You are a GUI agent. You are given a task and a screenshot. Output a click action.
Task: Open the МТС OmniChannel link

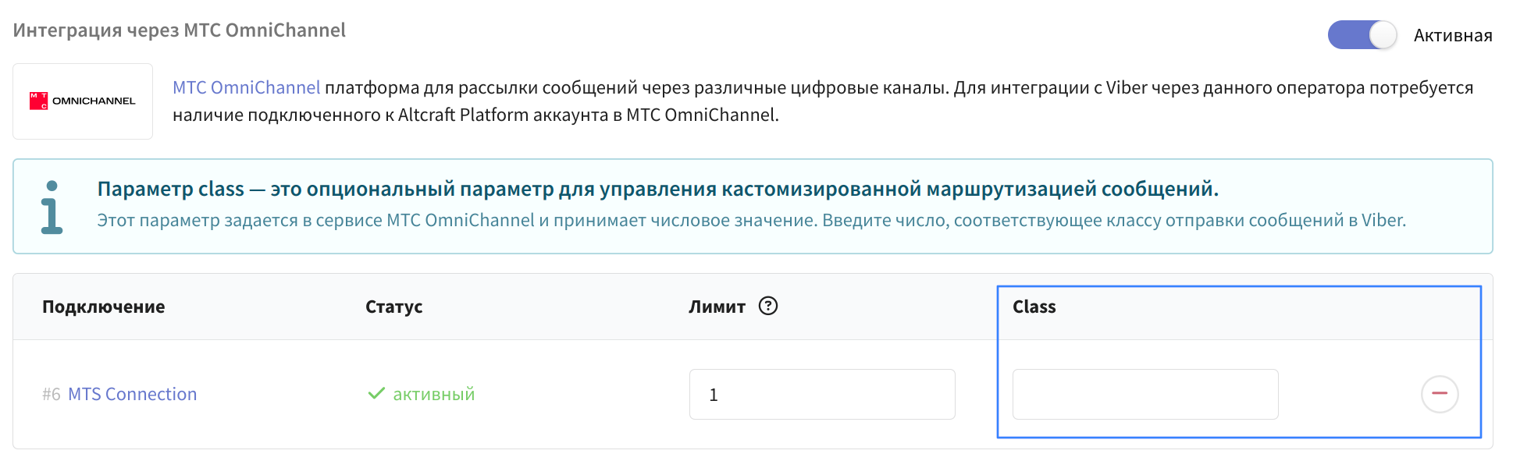point(246,87)
